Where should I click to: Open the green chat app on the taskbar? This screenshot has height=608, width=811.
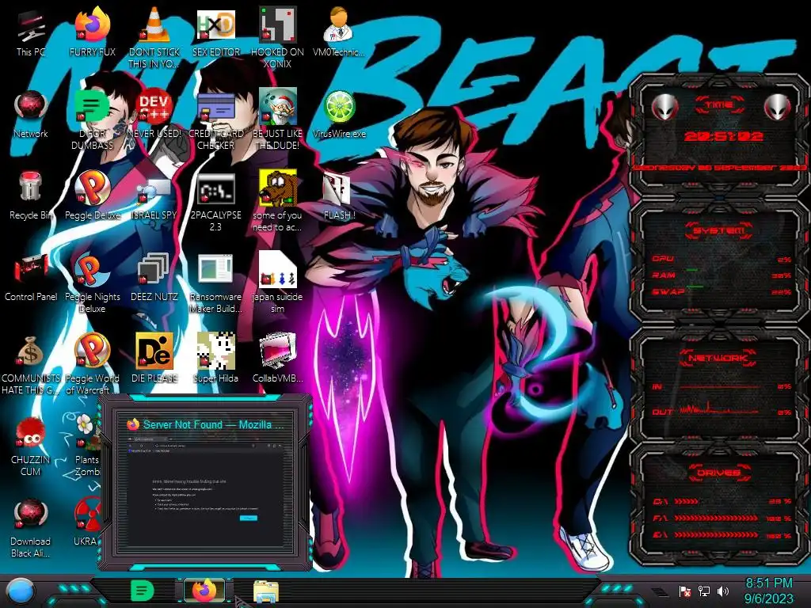pos(143,591)
